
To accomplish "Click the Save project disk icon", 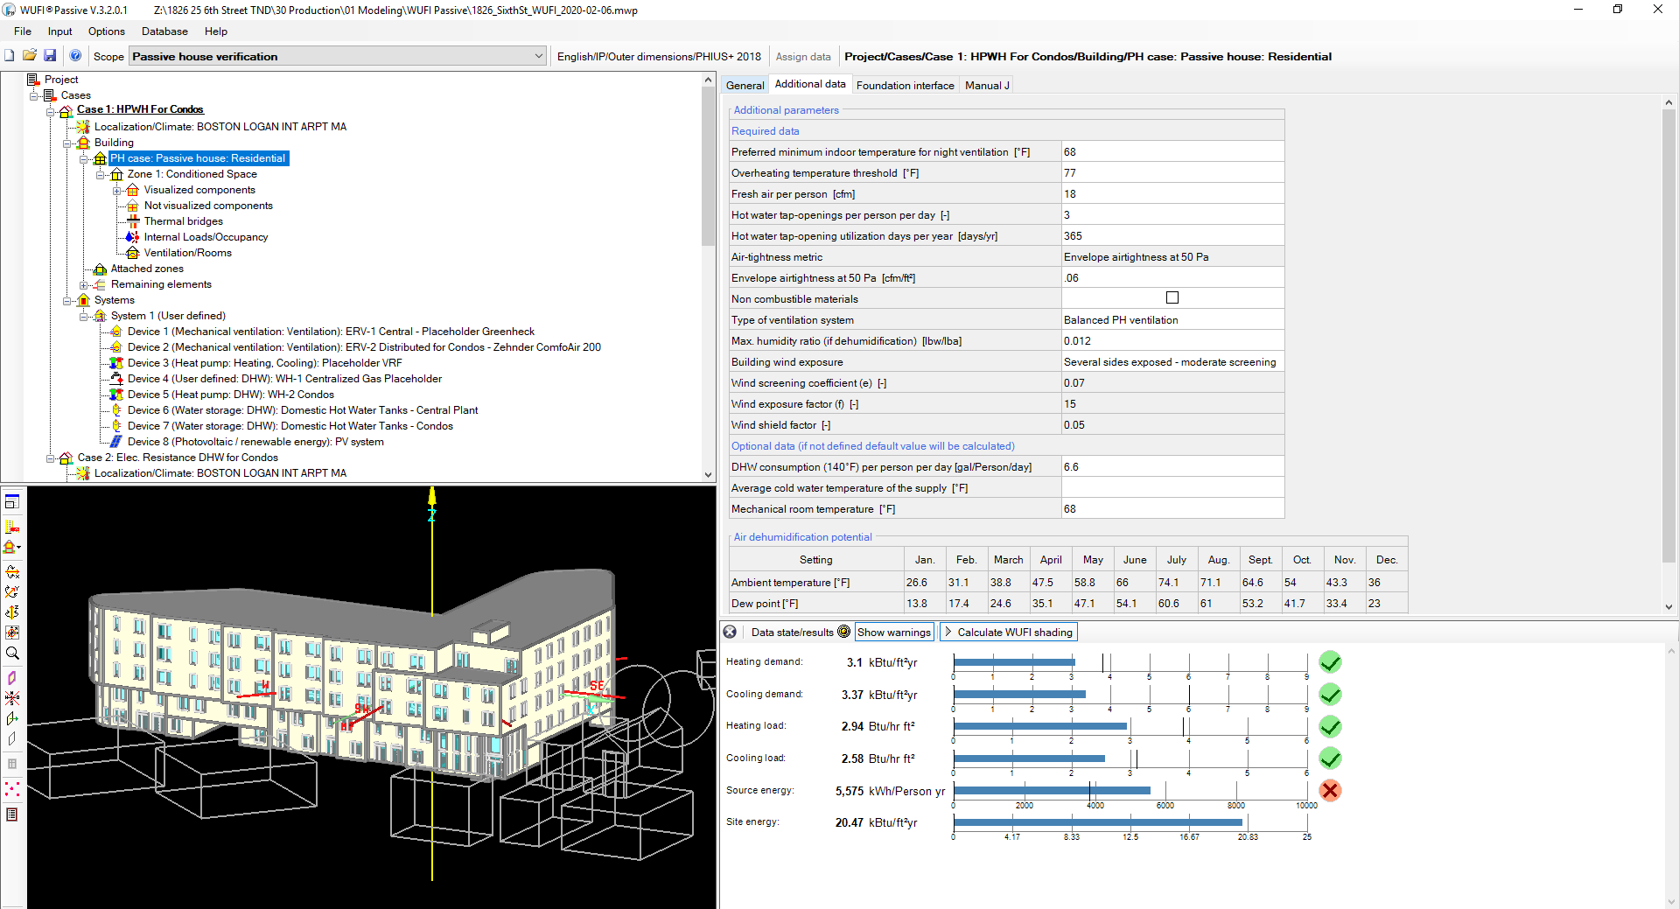I will pyautogui.click(x=50, y=56).
